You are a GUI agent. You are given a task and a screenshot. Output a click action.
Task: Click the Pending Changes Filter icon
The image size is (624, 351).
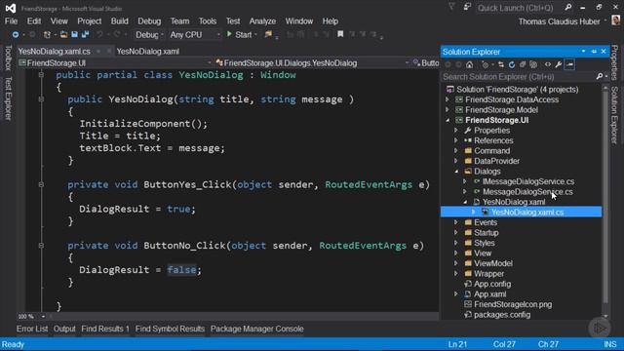click(x=485, y=64)
